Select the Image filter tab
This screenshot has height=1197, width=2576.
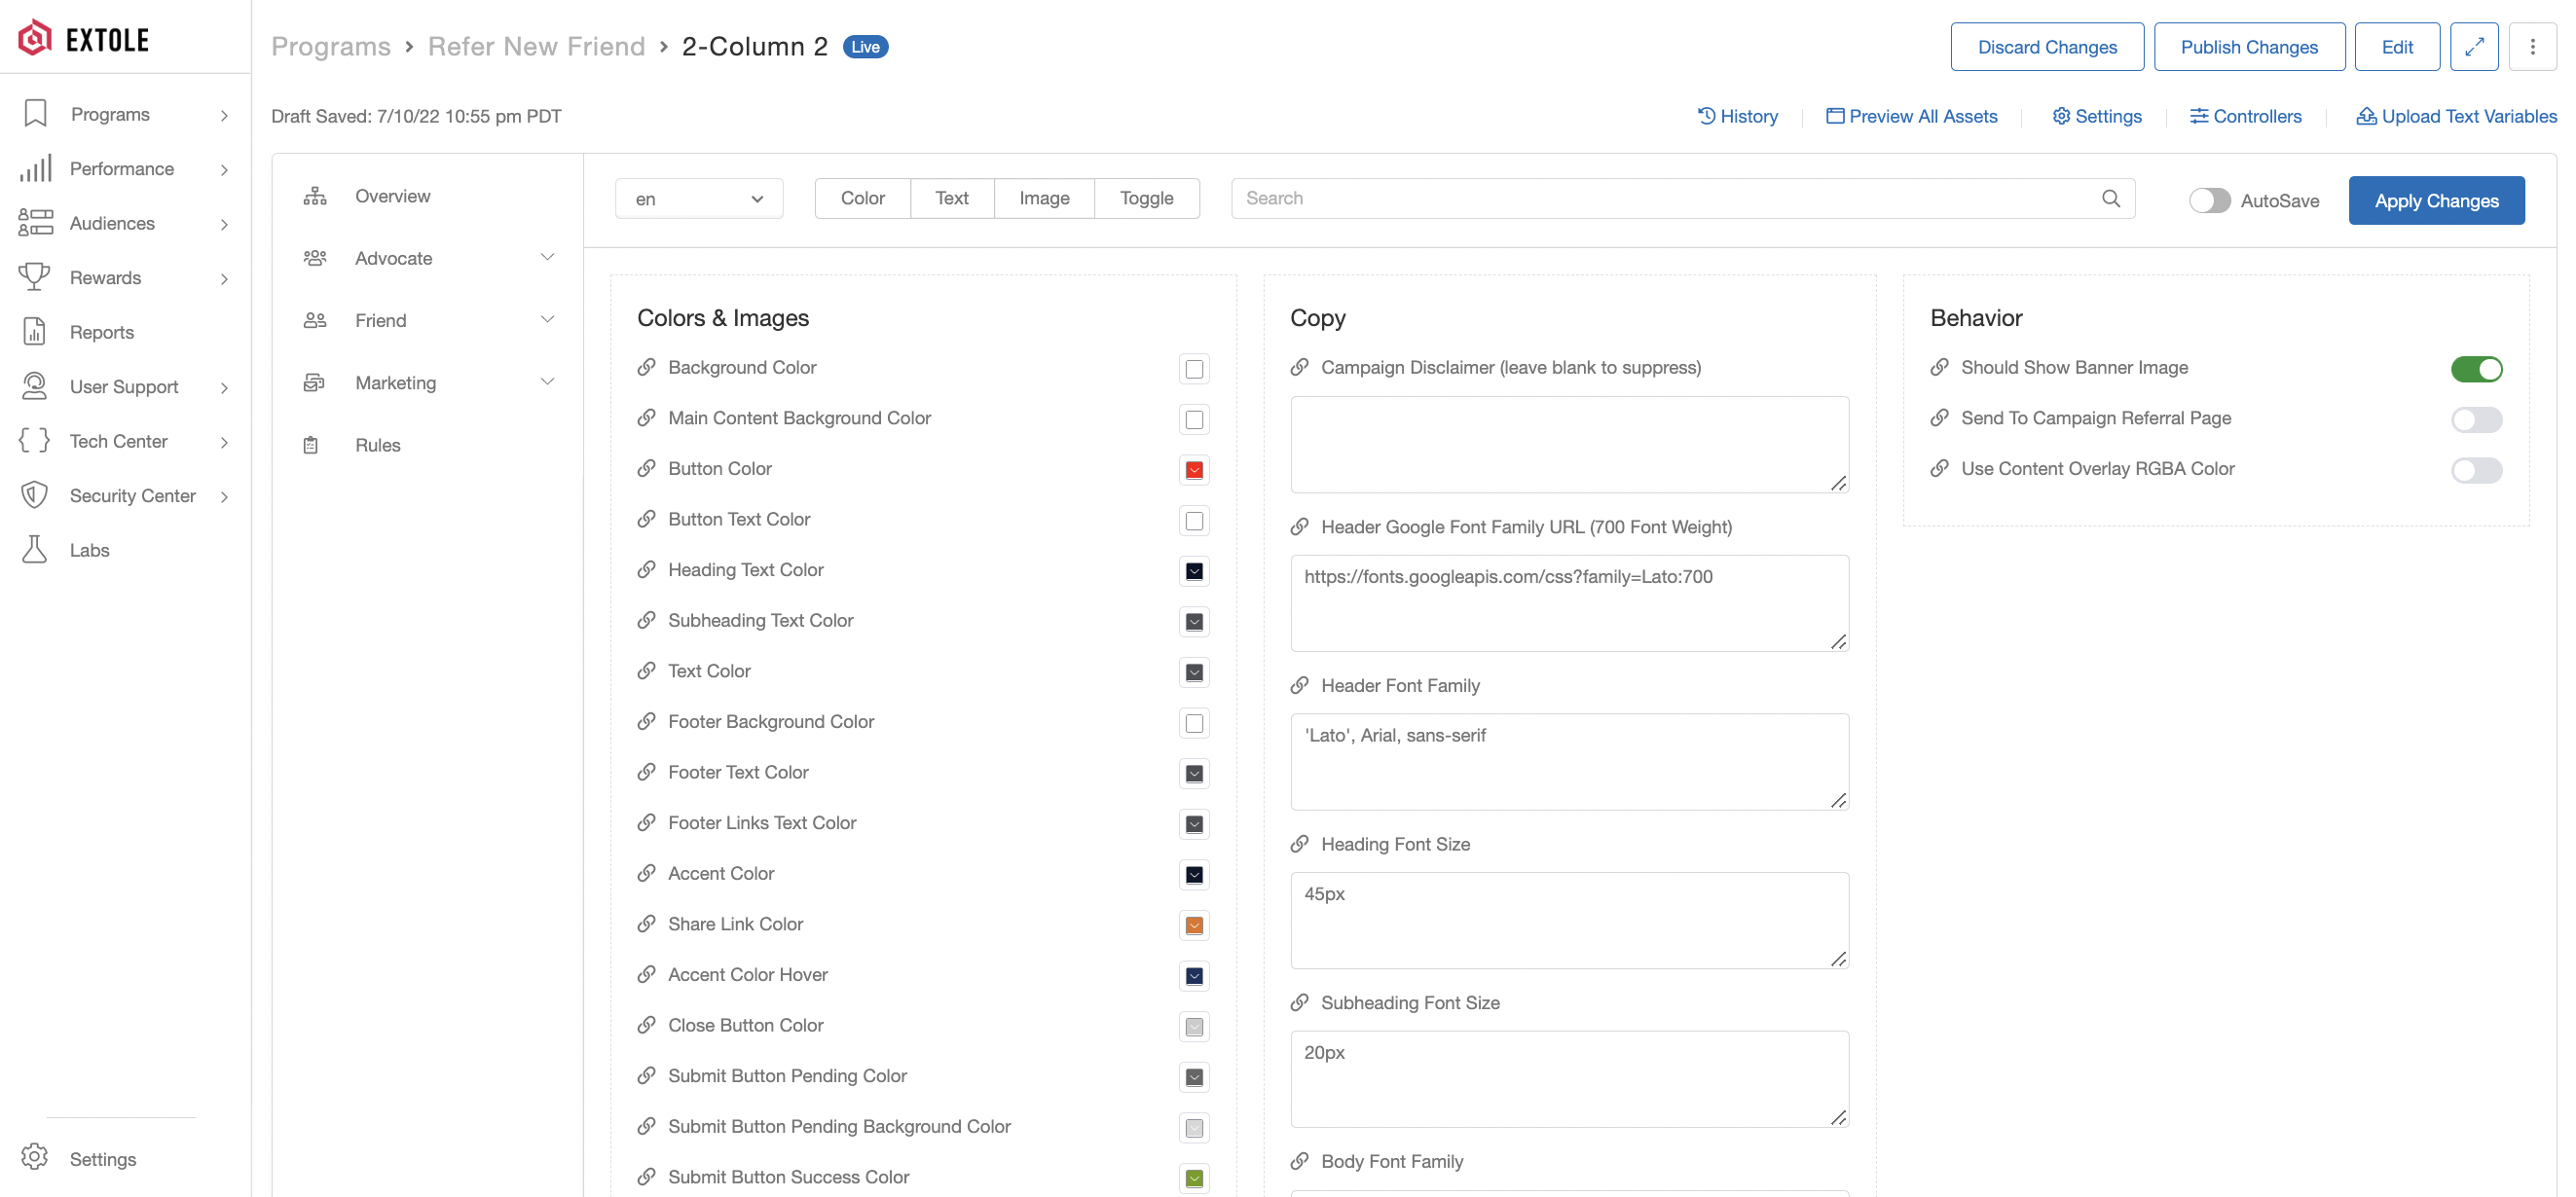click(1044, 198)
